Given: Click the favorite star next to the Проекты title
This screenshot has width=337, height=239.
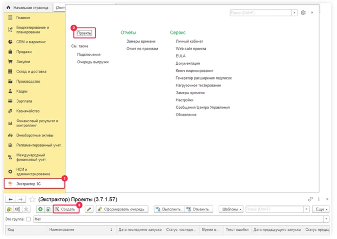Looking at the screenshot, I should point(32,199).
